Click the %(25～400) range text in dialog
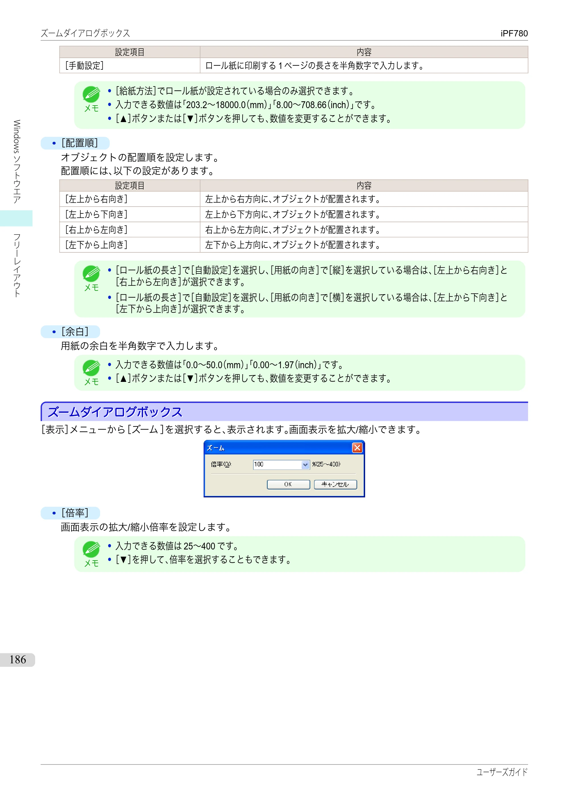The width and height of the screenshot is (569, 805). point(326,464)
